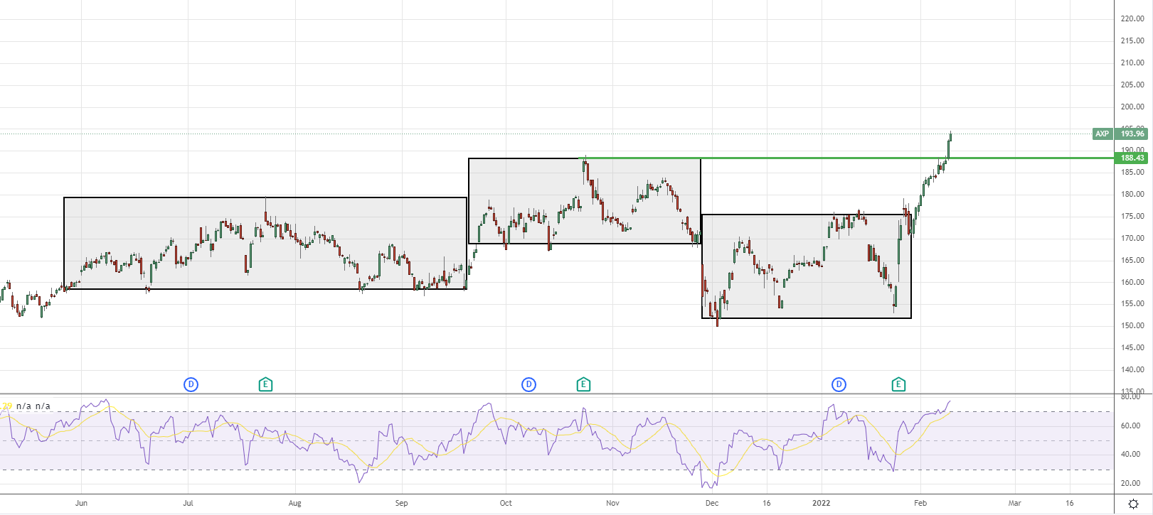The image size is (1153, 515).
Task: Click the RSI indicator legend text
Action: coord(33,406)
